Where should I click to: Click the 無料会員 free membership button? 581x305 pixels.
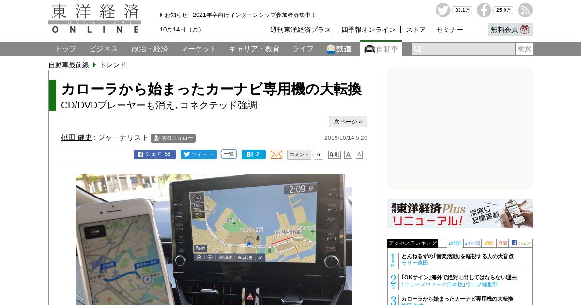click(510, 30)
